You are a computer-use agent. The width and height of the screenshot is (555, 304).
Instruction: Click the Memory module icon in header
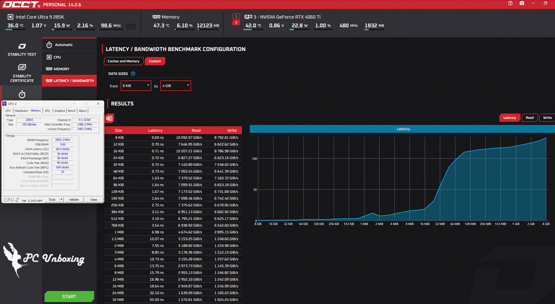tap(156, 17)
